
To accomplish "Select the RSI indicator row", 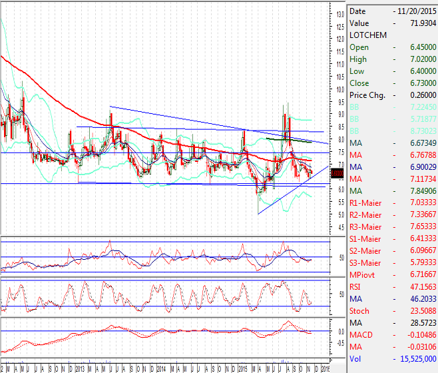I will pyautogui.click(x=391, y=287).
